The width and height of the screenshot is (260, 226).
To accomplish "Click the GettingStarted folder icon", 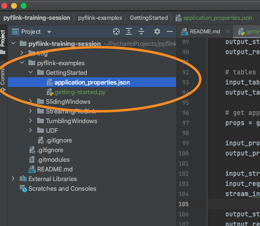I will coord(41,72).
